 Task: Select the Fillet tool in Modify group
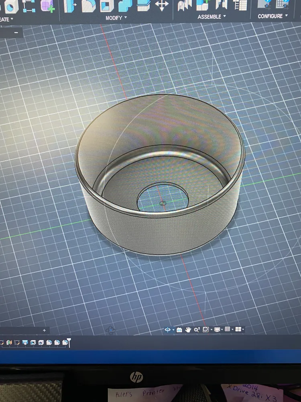[89, 6]
